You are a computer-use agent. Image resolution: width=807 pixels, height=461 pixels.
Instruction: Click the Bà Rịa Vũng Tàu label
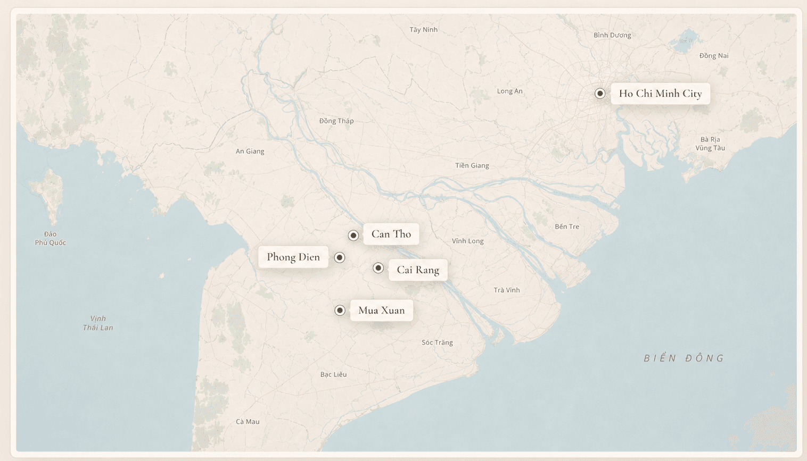click(710, 144)
